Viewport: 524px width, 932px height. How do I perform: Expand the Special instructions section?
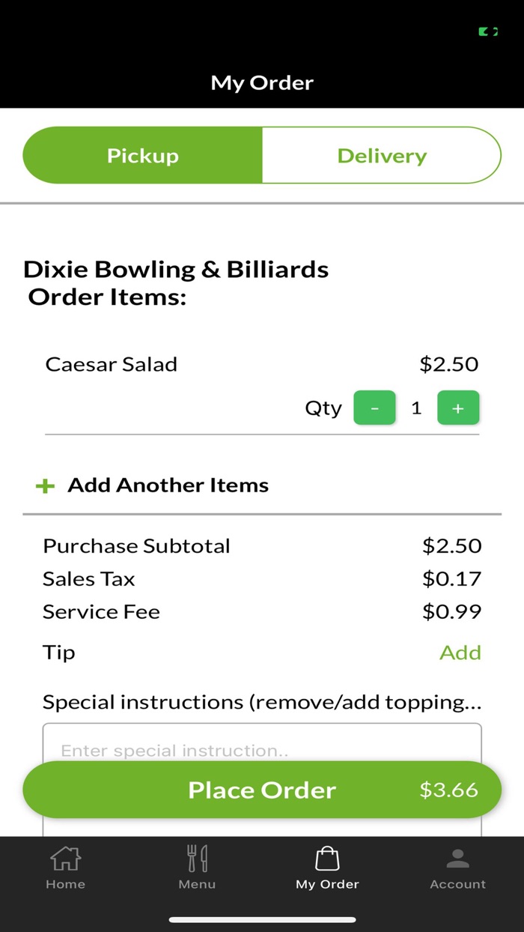pos(262,702)
